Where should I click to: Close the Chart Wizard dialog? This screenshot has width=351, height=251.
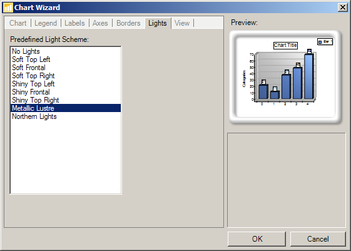[x=343, y=8]
